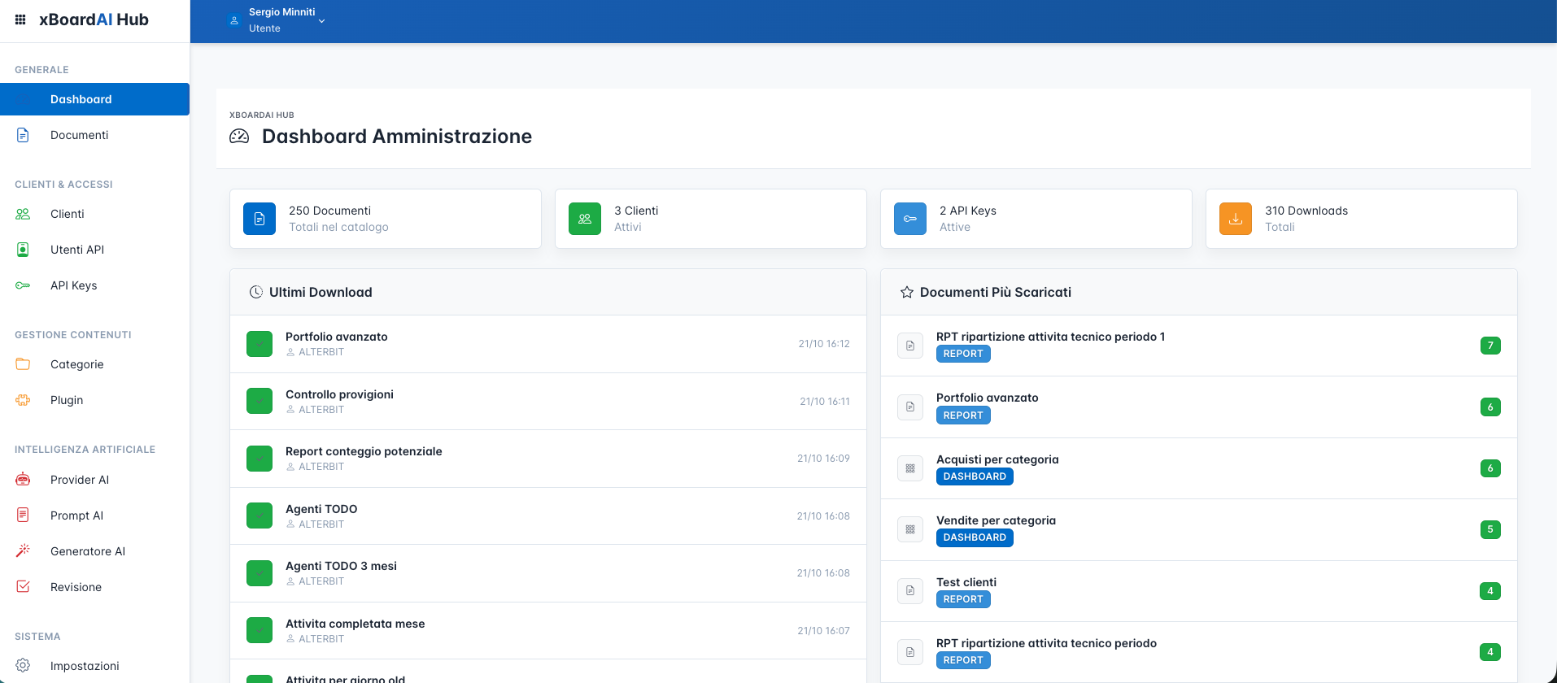1557x683 pixels.
Task: Click the Plugin puzzle icon
Action: pos(23,400)
